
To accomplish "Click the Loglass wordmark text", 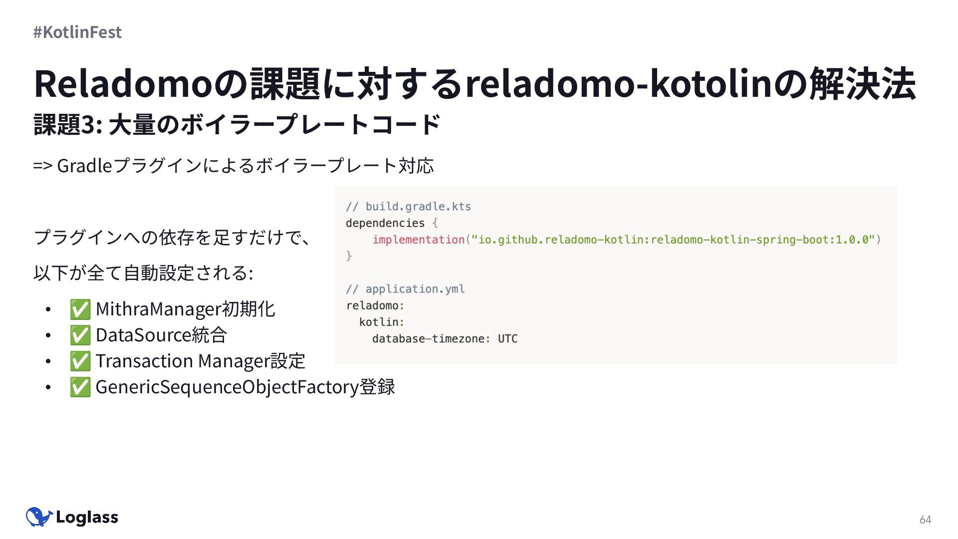I will tap(87, 518).
